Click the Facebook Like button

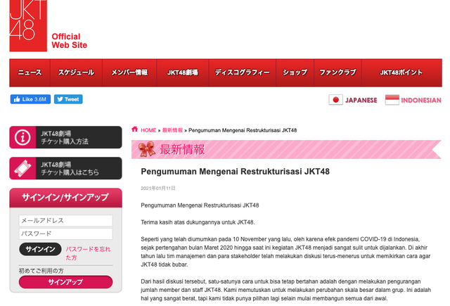(x=30, y=99)
